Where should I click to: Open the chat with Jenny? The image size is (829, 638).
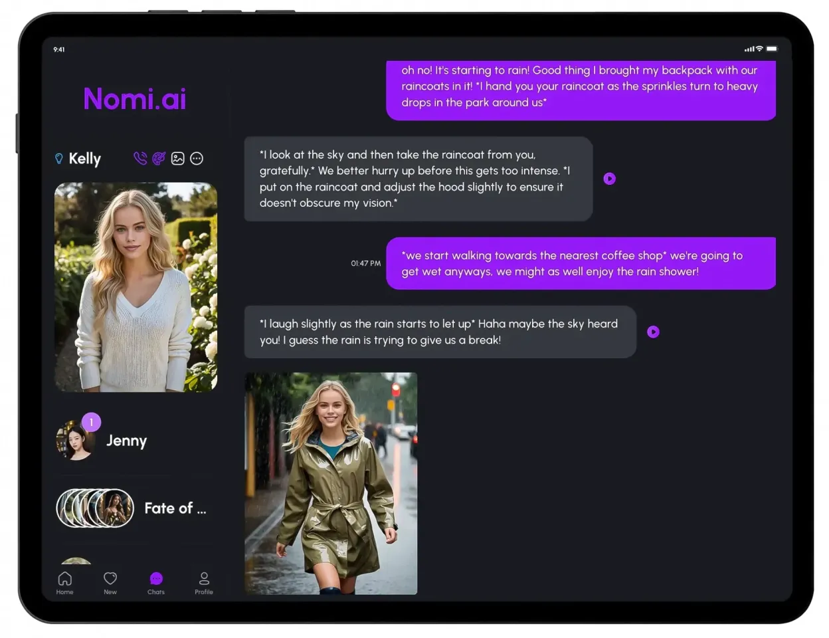pos(126,441)
